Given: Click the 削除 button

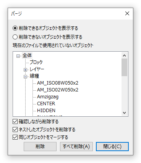Looking at the screenshot, I should click(40, 147).
